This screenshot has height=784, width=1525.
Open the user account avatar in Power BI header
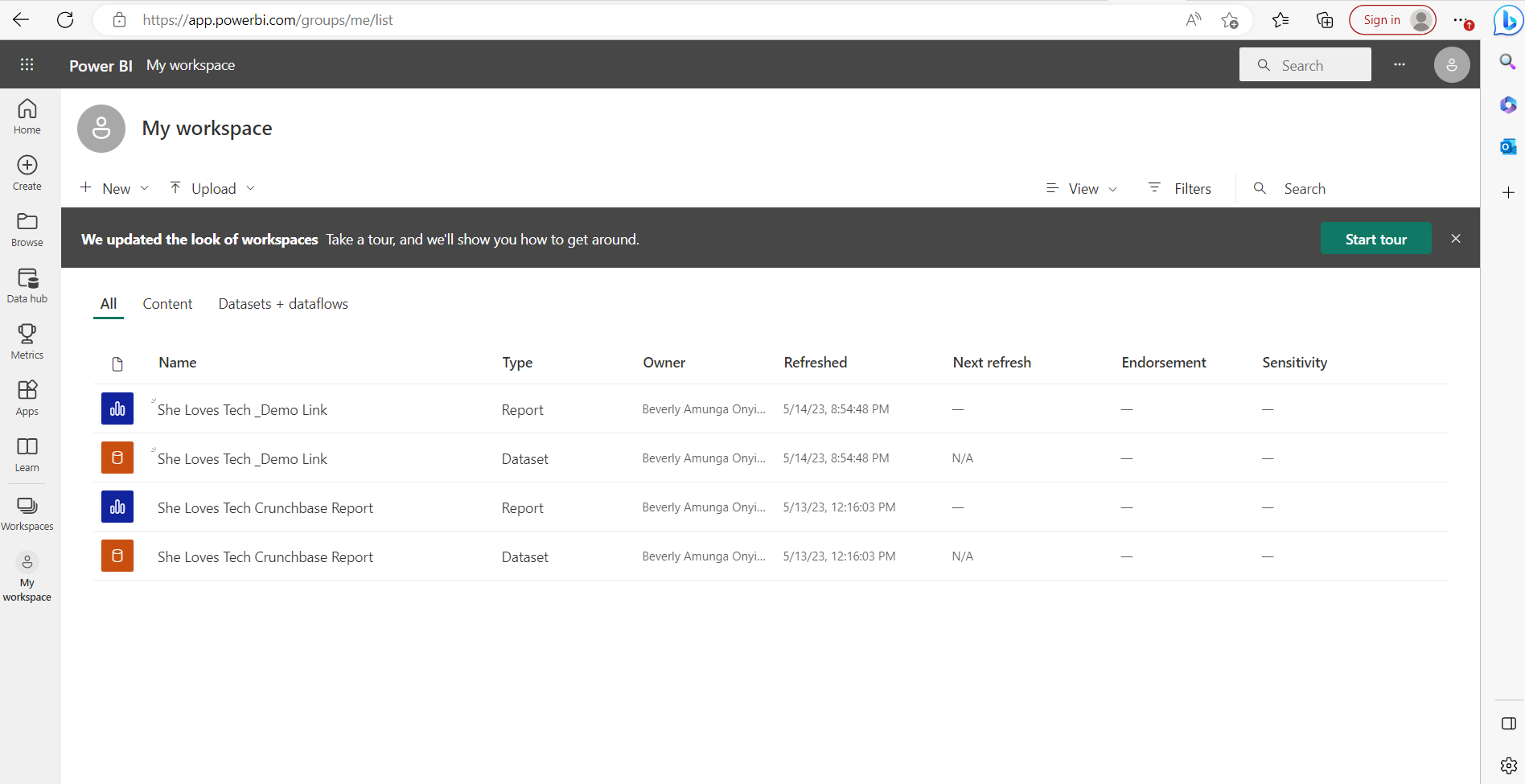(x=1452, y=64)
